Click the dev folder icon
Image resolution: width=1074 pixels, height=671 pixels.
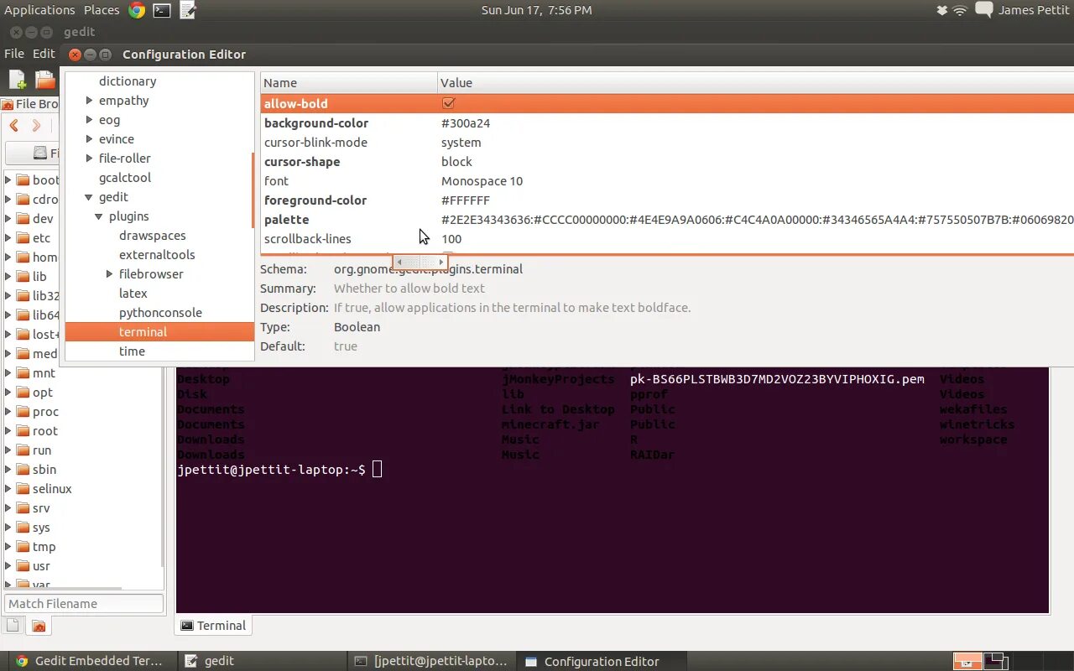tap(23, 218)
